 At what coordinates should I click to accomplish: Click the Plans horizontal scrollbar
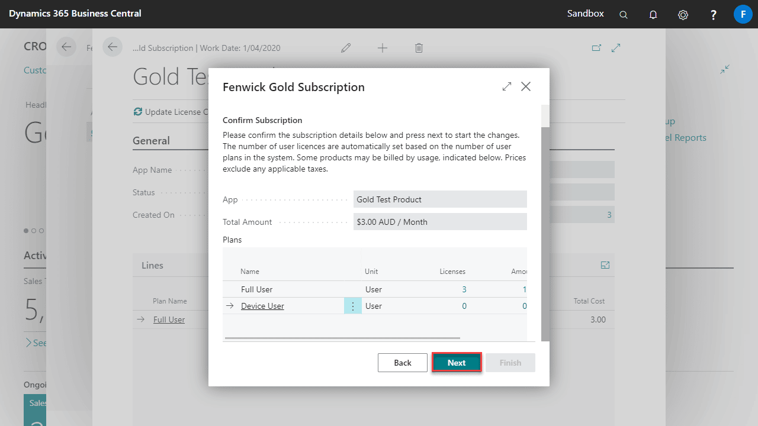pos(343,338)
